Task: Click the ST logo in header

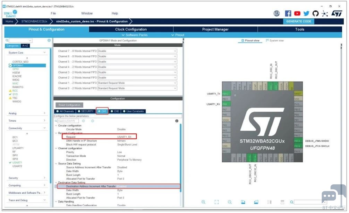Action: (337, 13)
